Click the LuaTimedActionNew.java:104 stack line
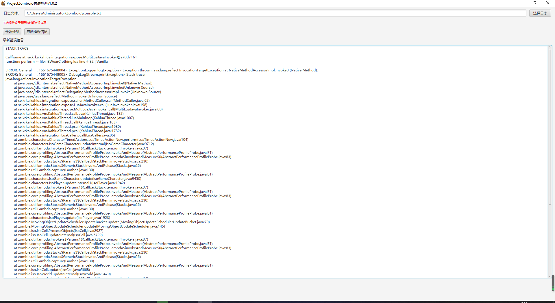The width and height of the screenshot is (555, 303). pyautogui.click(x=101, y=140)
